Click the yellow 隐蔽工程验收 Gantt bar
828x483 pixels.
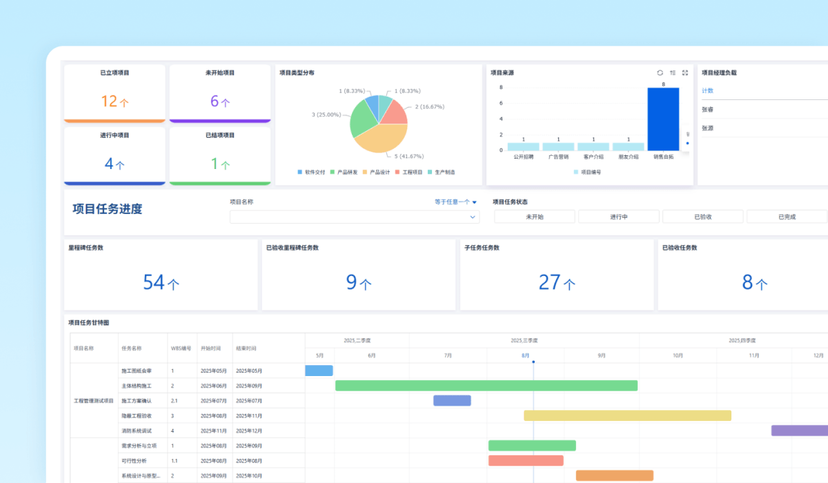[x=627, y=415]
